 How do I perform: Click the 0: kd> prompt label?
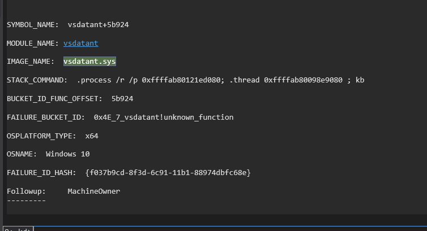click(17, 229)
